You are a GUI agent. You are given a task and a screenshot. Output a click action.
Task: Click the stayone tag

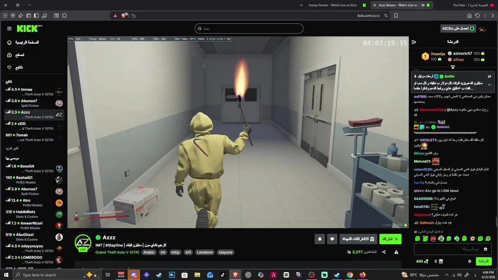pyautogui.click(x=226, y=252)
